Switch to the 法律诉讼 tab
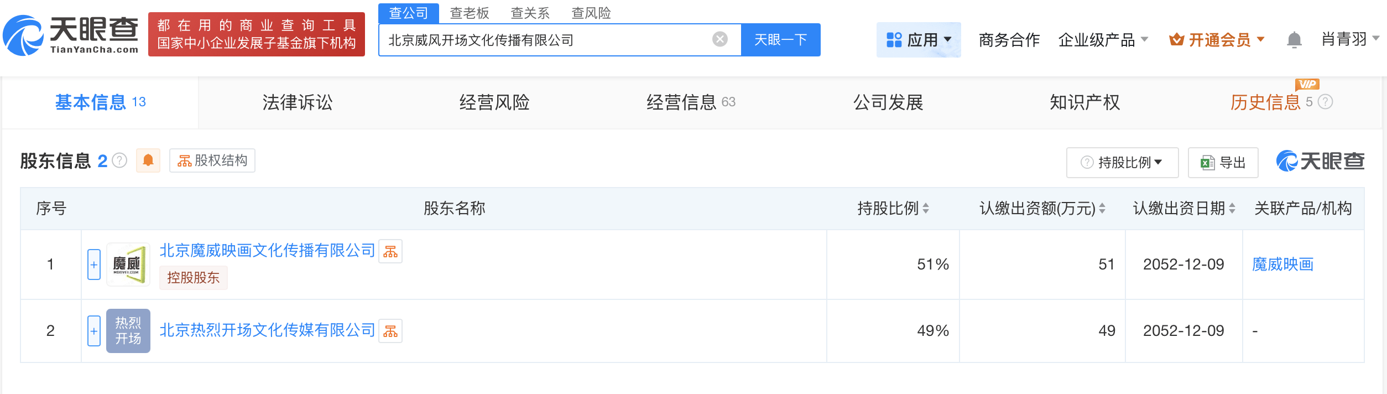Screen dimensions: 1387x394 [298, 102]
